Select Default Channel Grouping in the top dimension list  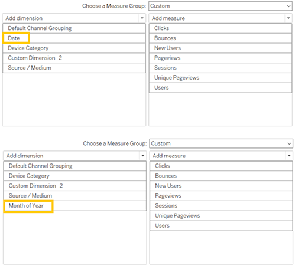(x=74, y=28)
